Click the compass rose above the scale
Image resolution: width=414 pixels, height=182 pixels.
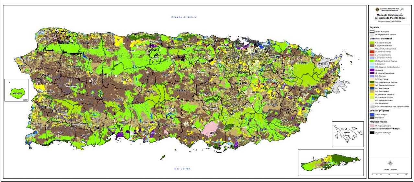(391, 163)
